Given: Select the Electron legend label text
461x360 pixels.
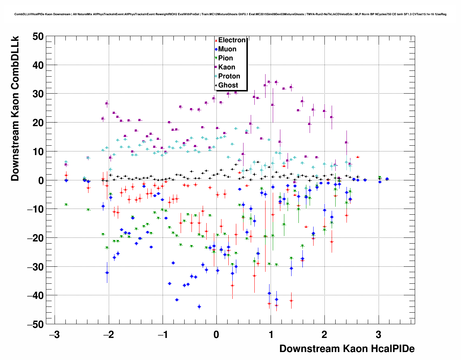Looking at the screenshot, I should (x=232, y=40).
